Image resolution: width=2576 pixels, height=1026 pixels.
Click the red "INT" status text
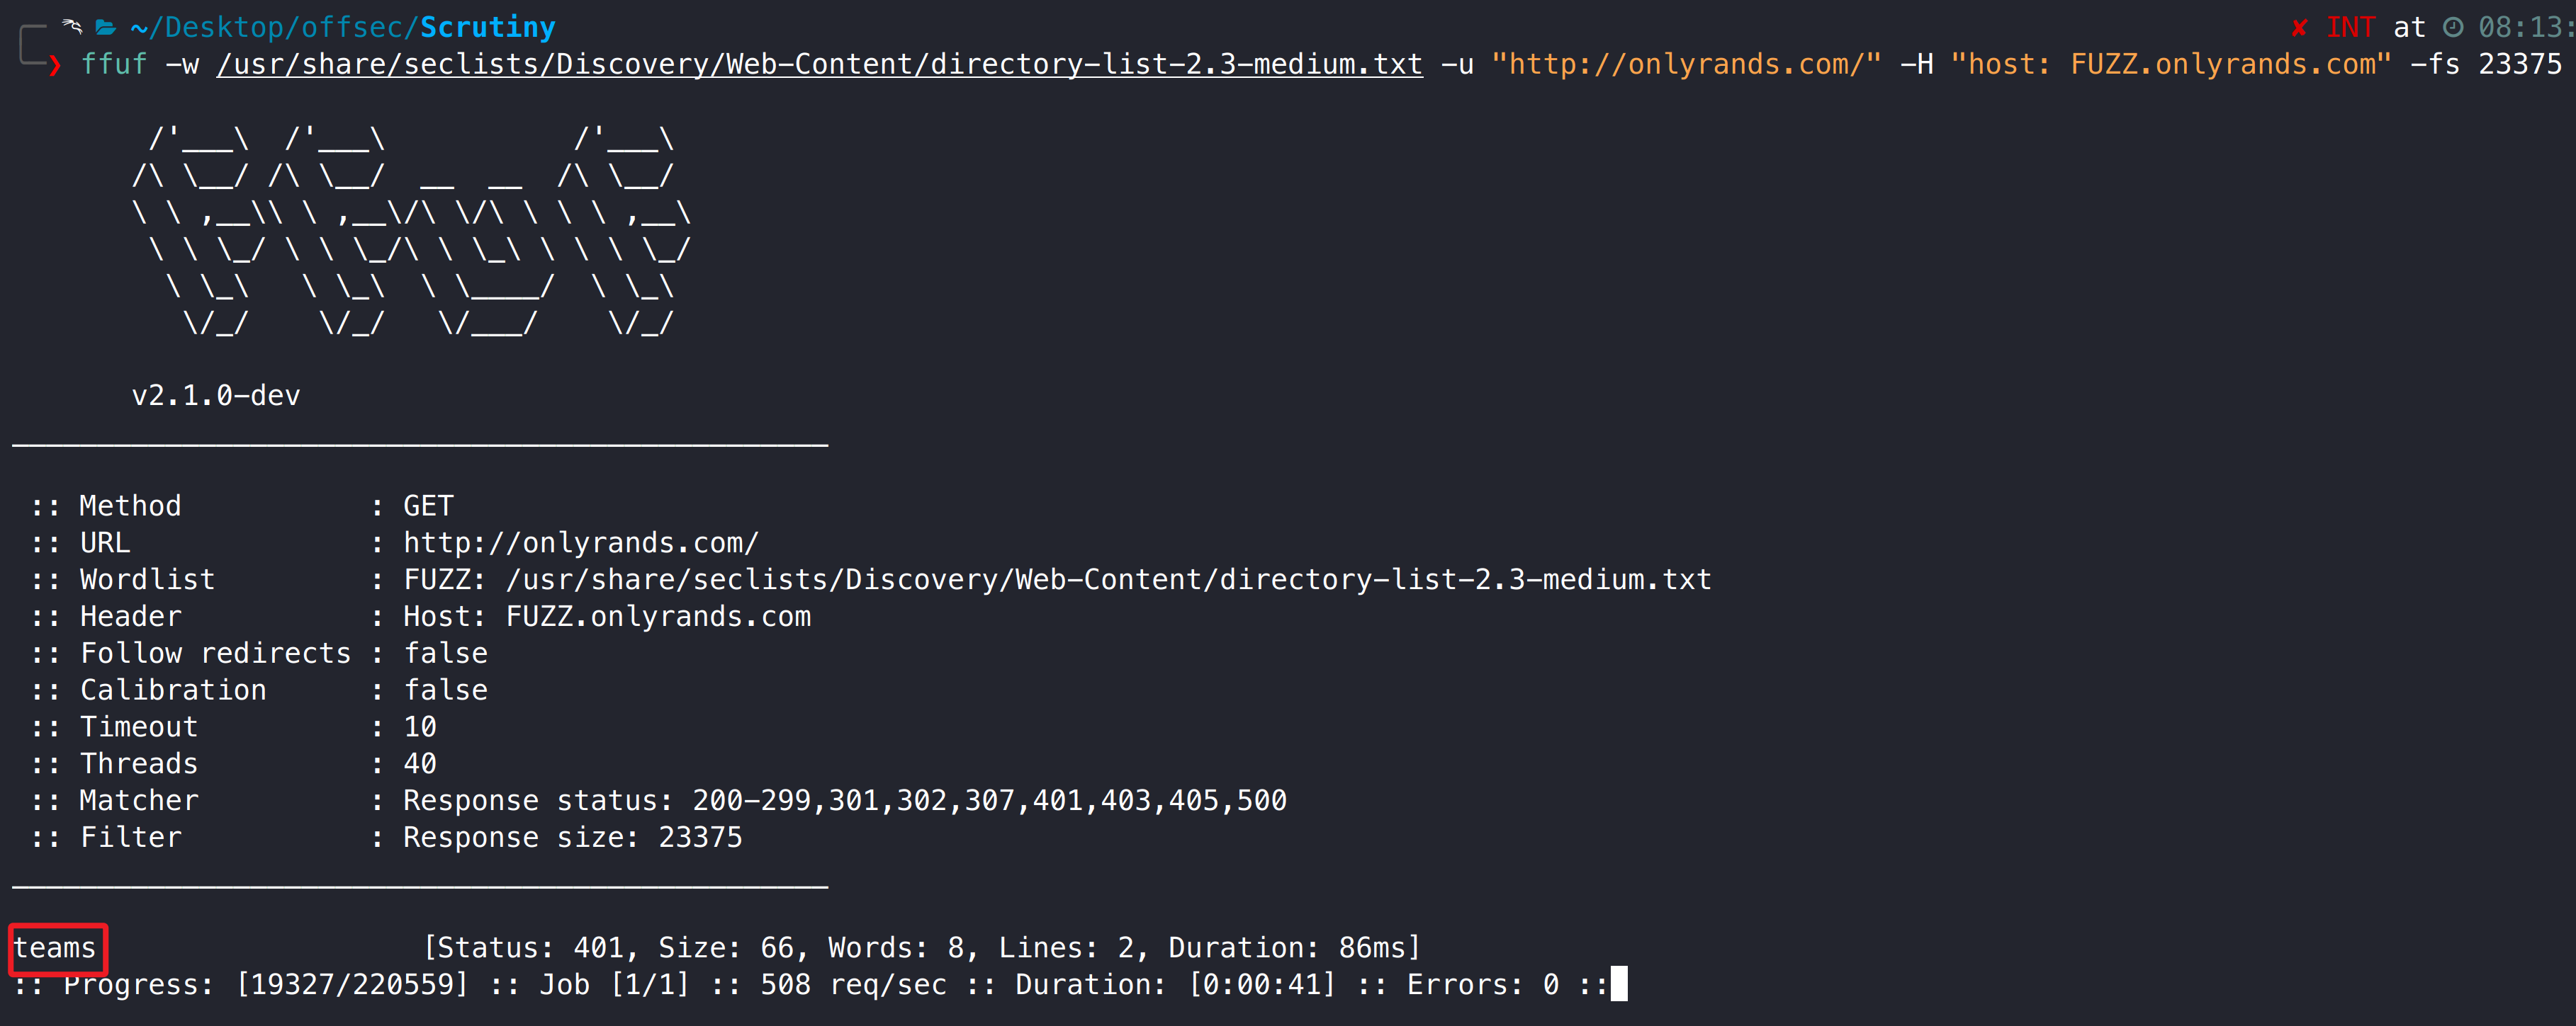2349,28
